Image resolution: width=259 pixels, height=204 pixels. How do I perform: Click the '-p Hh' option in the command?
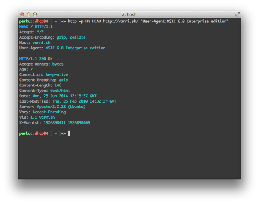pos(84,21)
